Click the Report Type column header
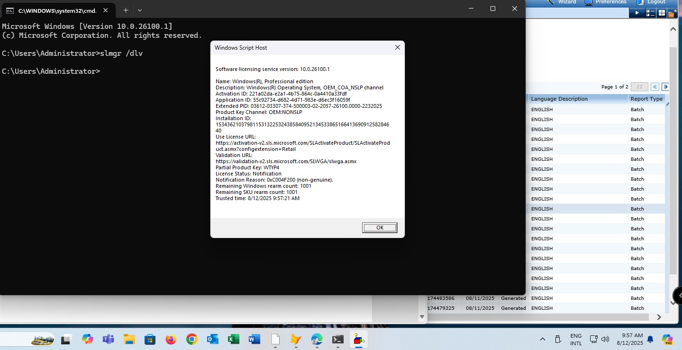The width and height of the screenshot is (682, 350). pos(646,98)
